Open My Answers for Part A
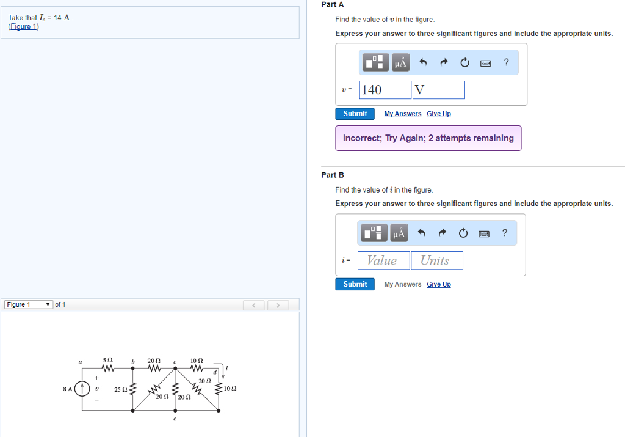This screenshot has width=625, height=437. tap(402, 114)
